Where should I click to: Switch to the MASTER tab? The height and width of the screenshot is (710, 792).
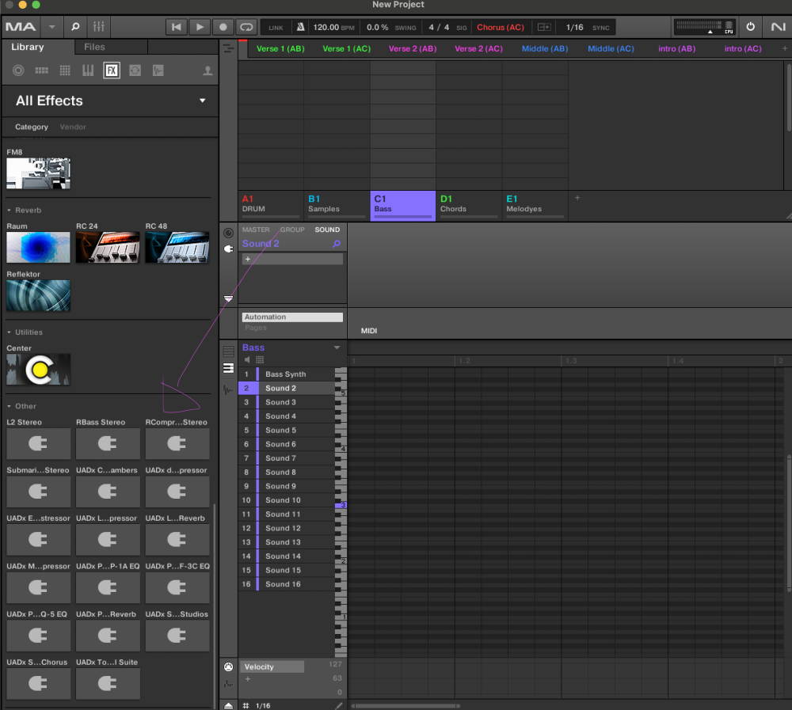[256, 230]
